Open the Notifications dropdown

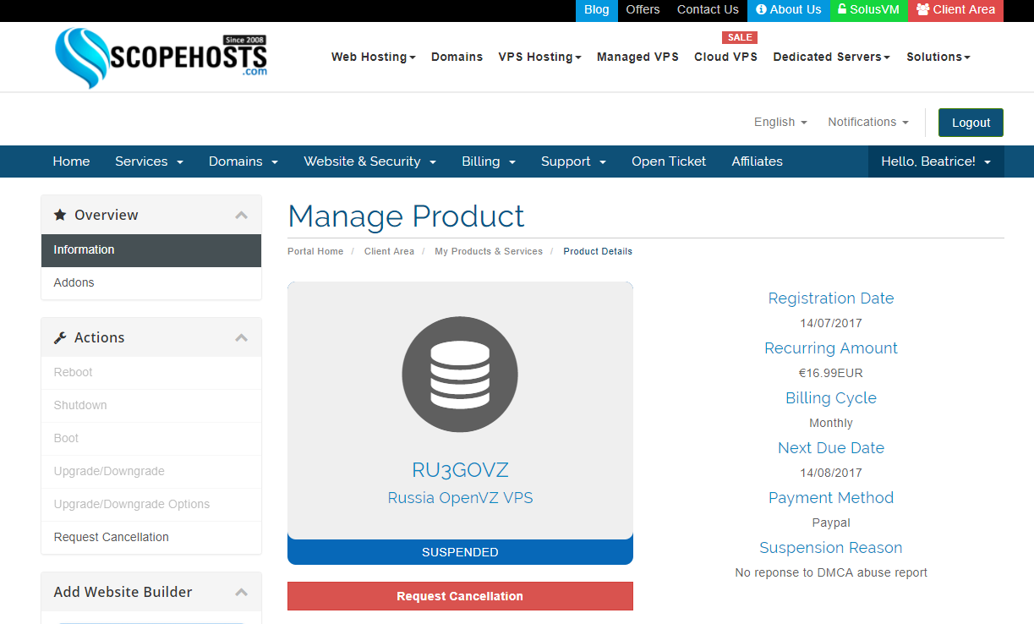click(x=867, y=122)
